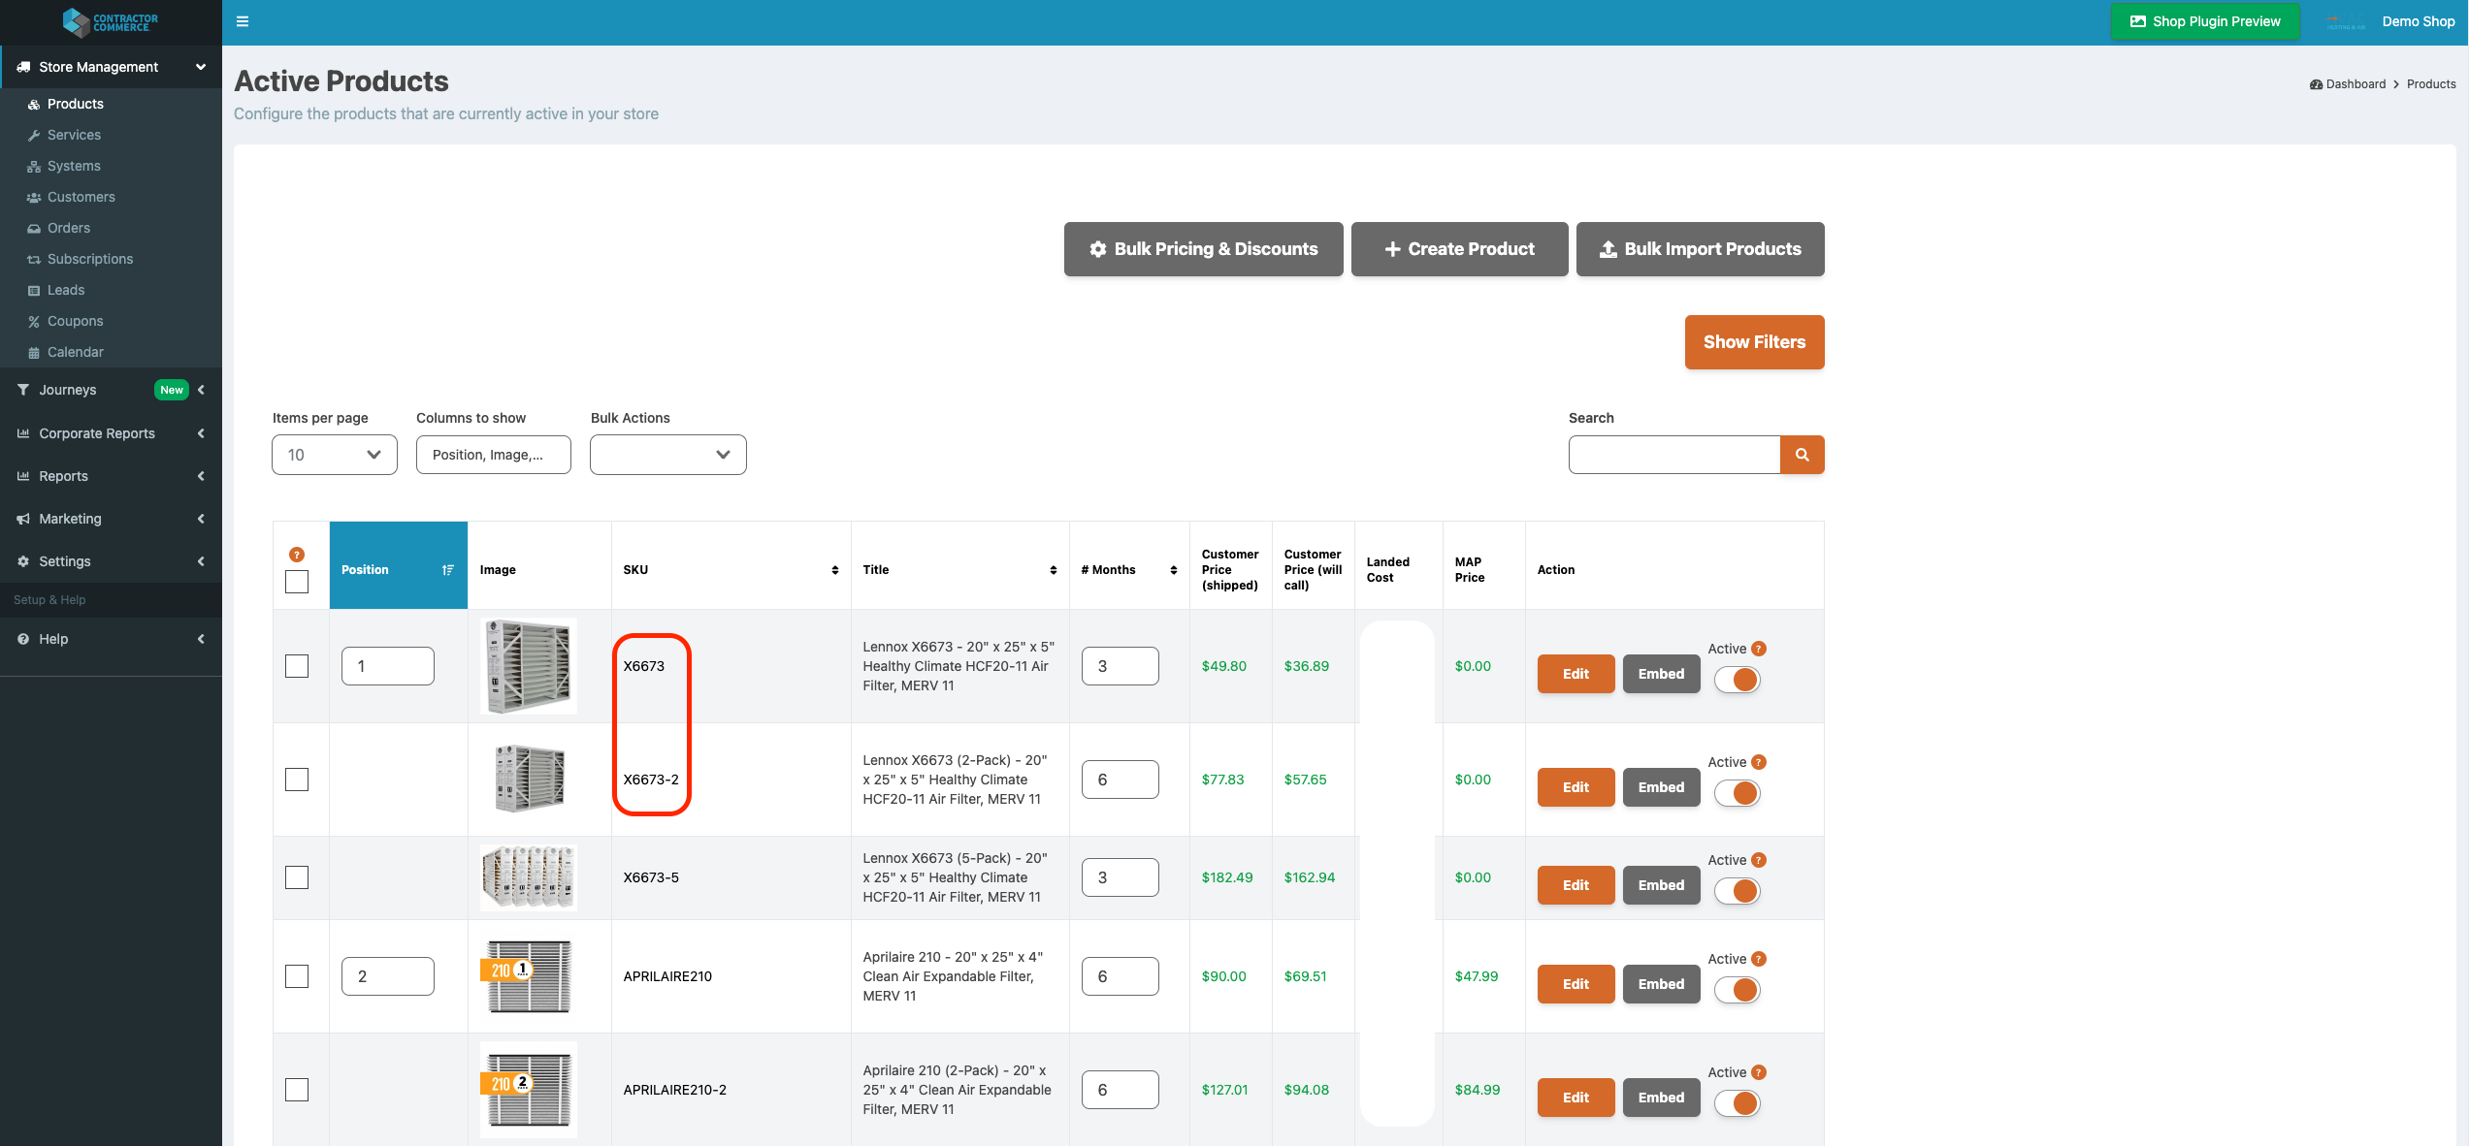Open APRILAIRE210 product image thumbnail
Image resolution: width=2469 pixels, height=1146 pixels.
point(529,976)
